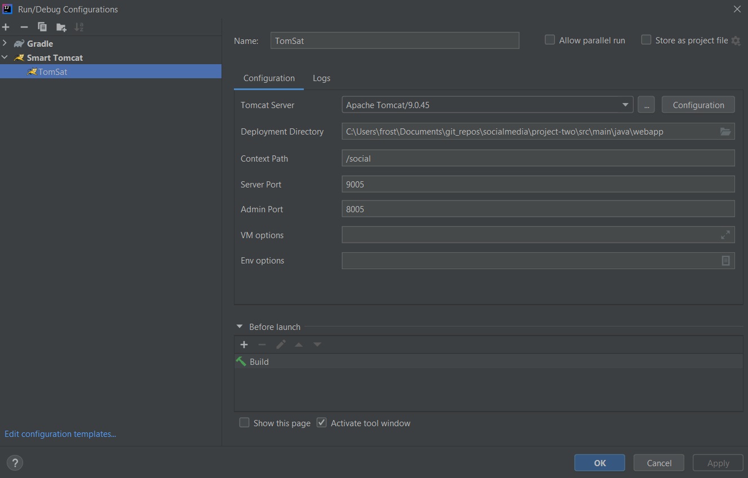Add a new run configuration
The height and width of the screenshot is (478, 748).
[6, 26]
